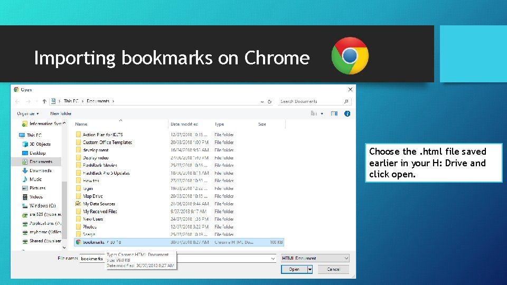This screenshot has width=507, height=285.
Task: Open view options dropdown arrow
Action: [322, 114]
